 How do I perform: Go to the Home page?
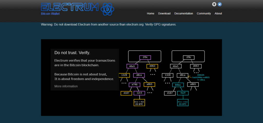point(151,14)
